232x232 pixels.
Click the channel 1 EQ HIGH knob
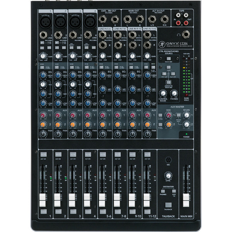click(x=43, y=75)
